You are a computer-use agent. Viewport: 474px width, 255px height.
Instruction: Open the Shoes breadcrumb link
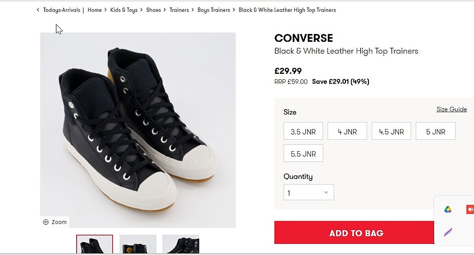(153, 10)
